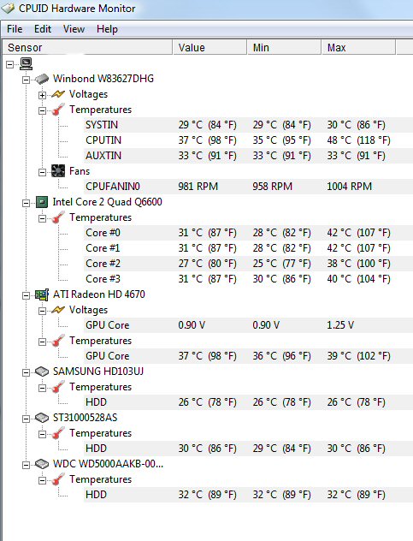Screen dimensions: 413x541
Task: Open the Help menu
Action: click(x=107, y=29)
